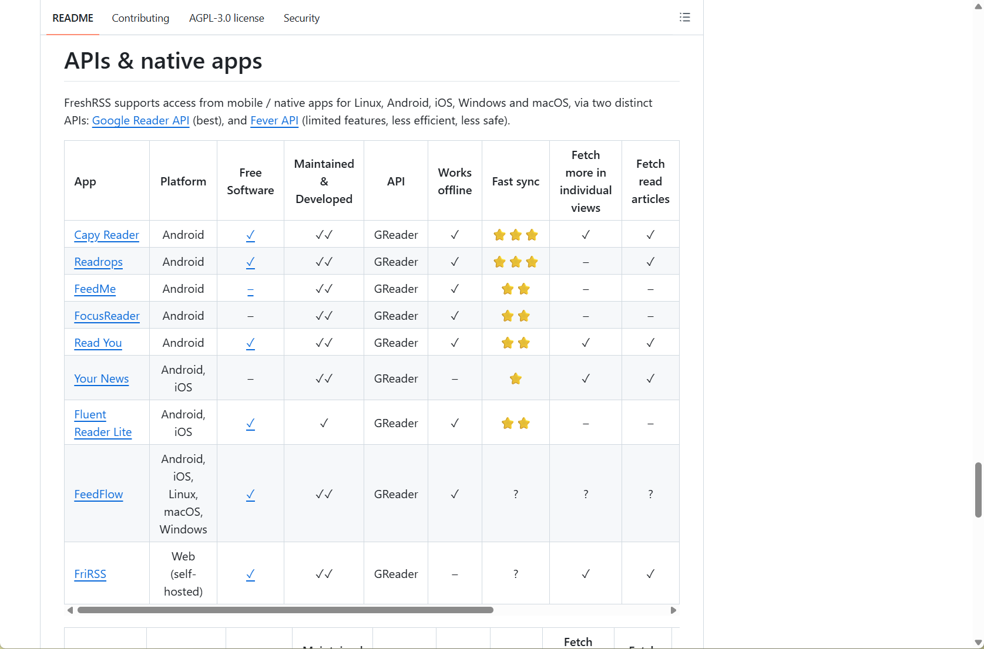Click the "Fetch more in individual views" header
The height and width of the screenshot is (649, 984).
click(586, 181)
